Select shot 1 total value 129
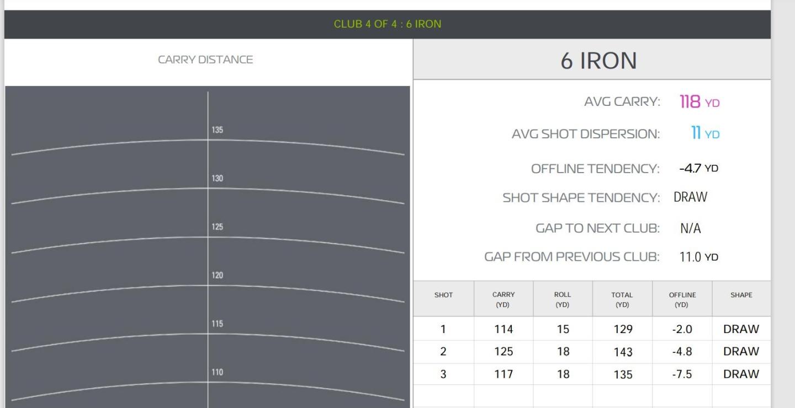 (622, 330)
